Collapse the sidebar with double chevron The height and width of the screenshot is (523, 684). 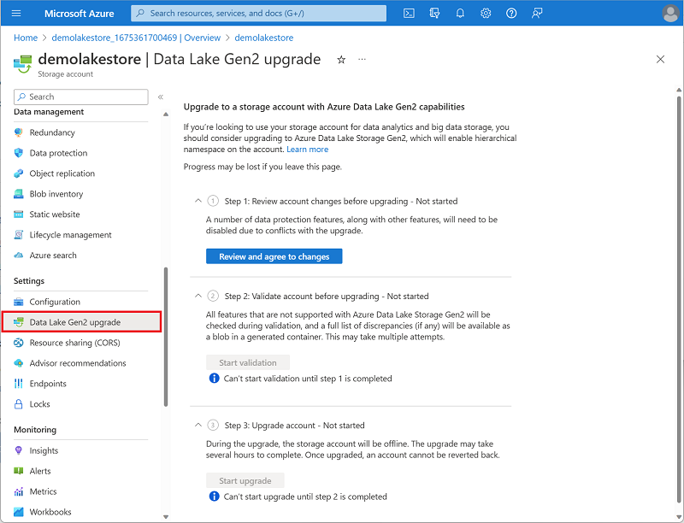coord(161,97)
